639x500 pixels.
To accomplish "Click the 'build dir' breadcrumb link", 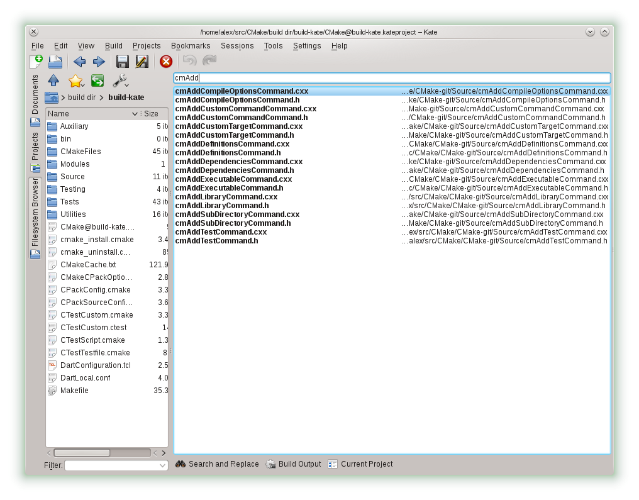I will (82, 97).
